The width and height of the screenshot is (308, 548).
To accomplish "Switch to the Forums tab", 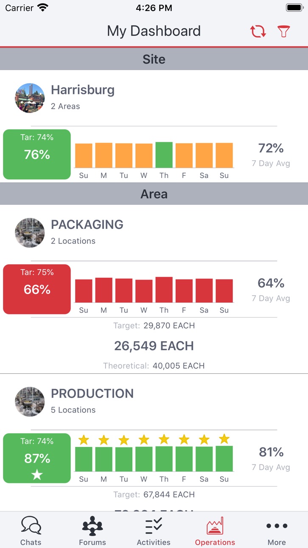I will click(92, 530).
